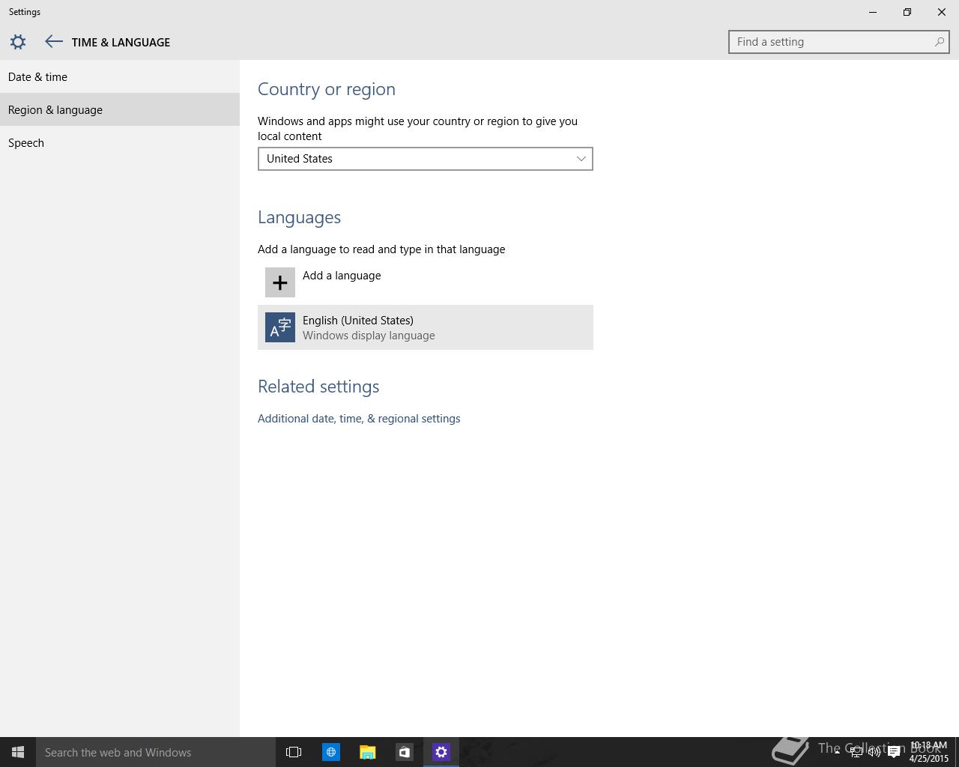The image size is (959, 767).
Task: Open the Speech settings section
Action: click(120, 142)
